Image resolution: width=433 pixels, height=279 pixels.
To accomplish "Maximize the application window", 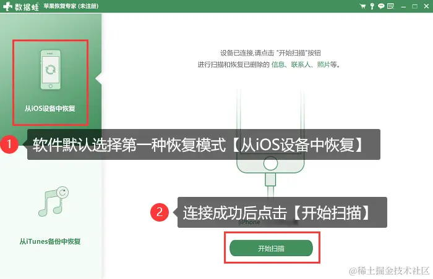I will [x=414, y=6].
